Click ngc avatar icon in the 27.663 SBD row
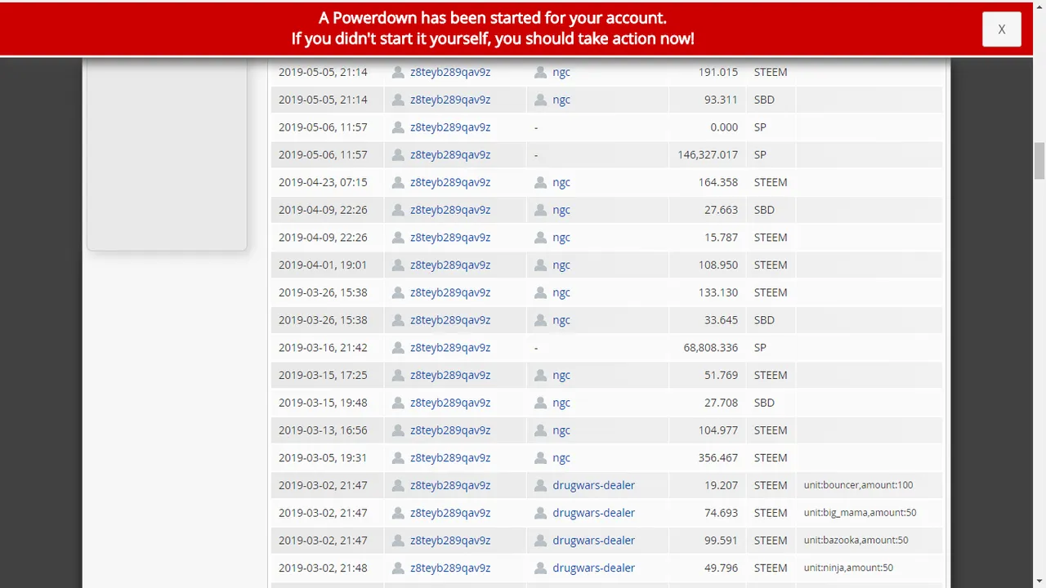The height and width of the screenshot is (588, 1046). point(540,210)
